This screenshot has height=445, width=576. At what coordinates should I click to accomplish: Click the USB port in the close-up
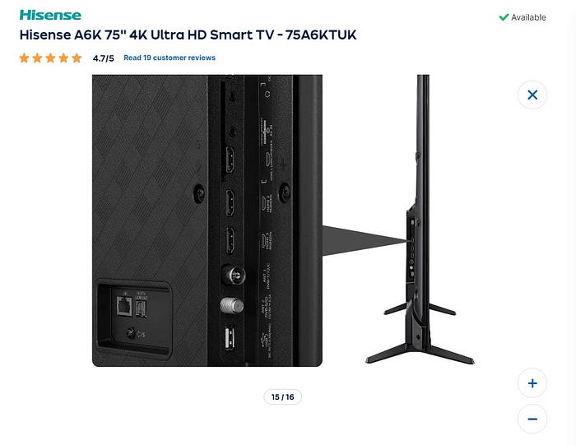(x=230, y=338)
